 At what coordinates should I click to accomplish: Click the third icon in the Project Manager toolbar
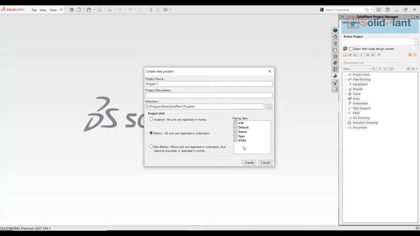tap(355, 55)
